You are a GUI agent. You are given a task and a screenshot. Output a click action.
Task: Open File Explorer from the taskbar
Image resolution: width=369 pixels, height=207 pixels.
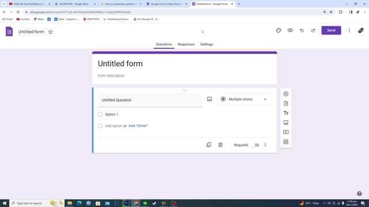pyautogui.click(x=70, y=203)
